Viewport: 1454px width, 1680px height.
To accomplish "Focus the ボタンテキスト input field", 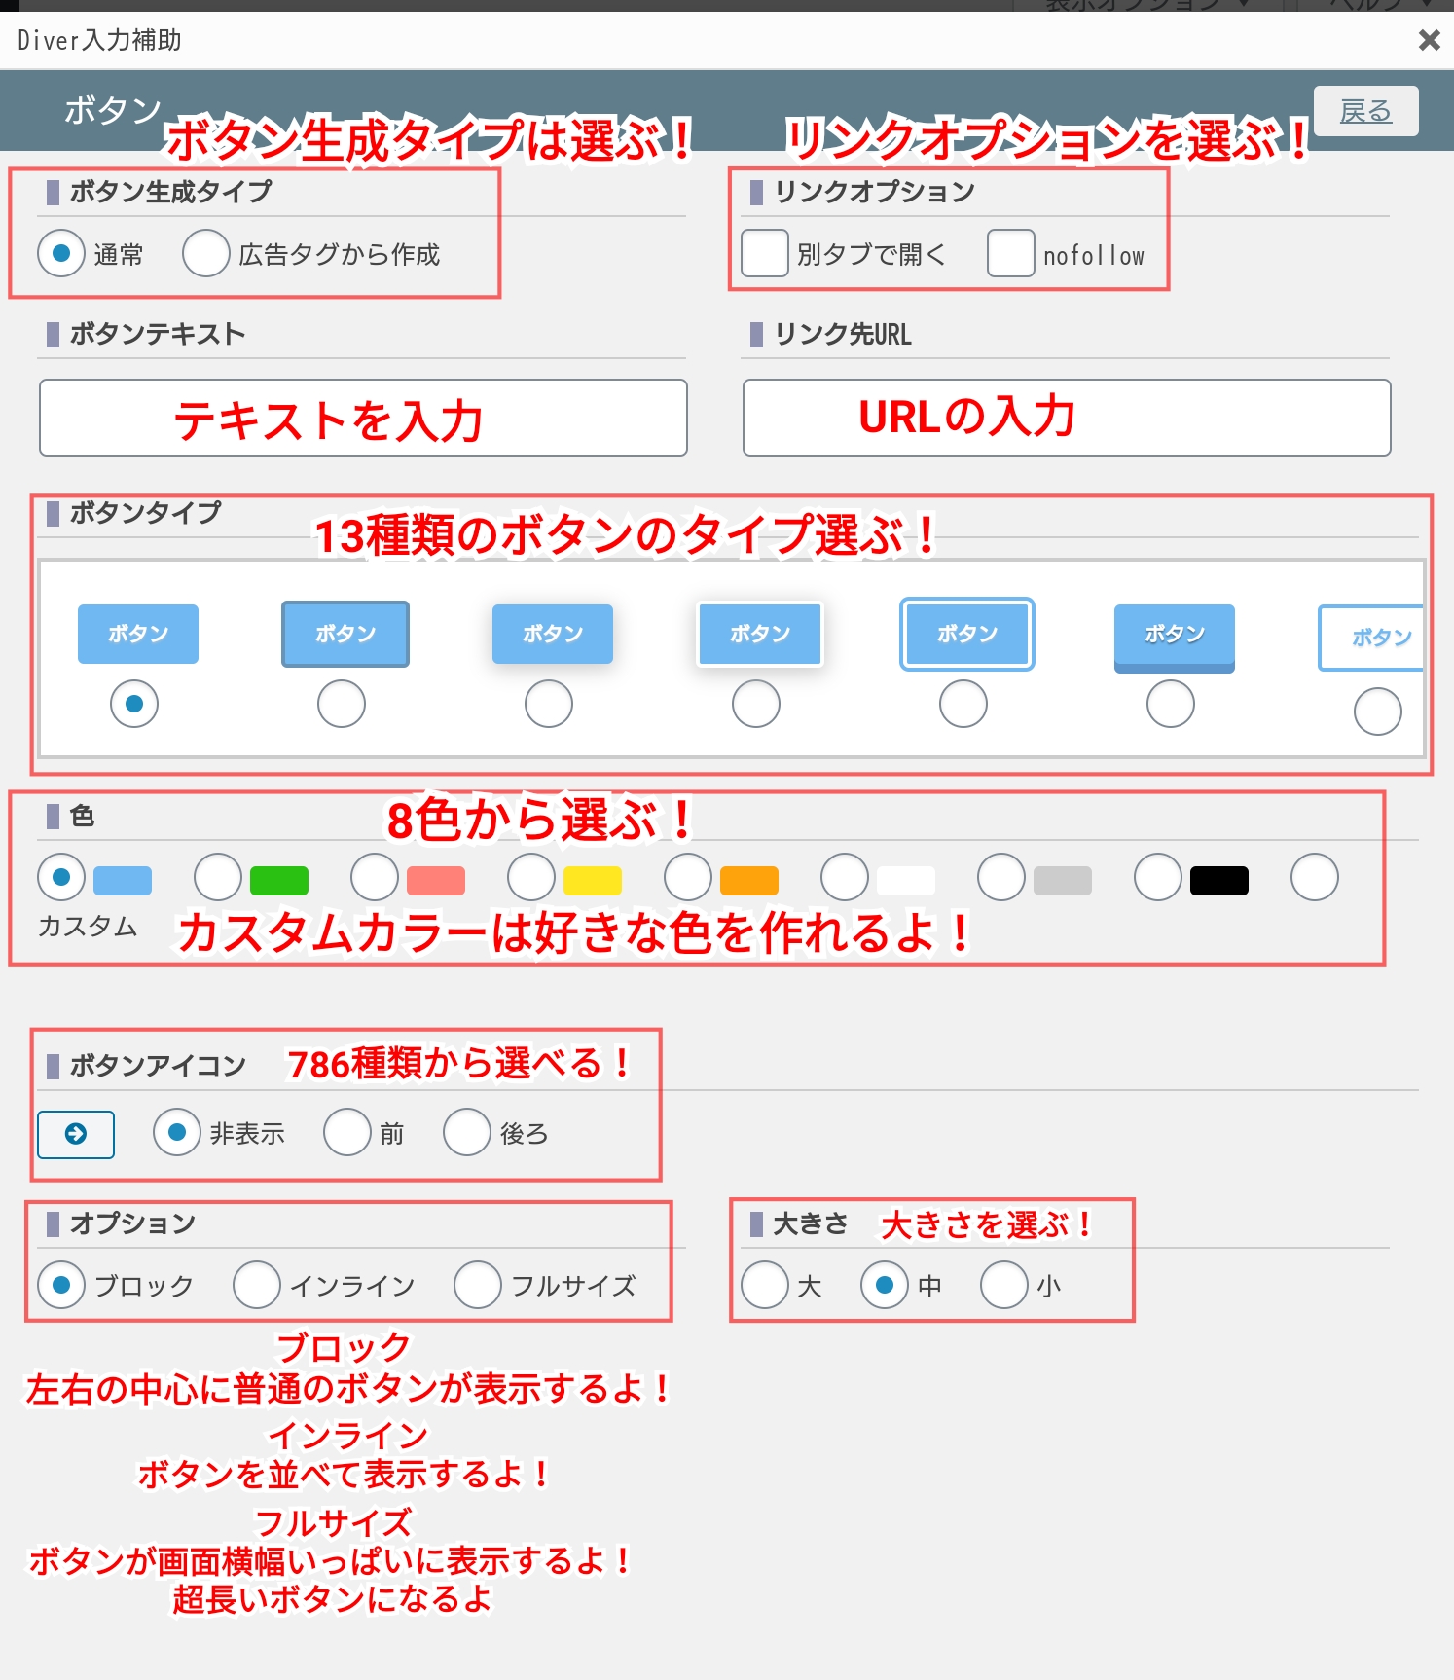I will pos(363,418).
